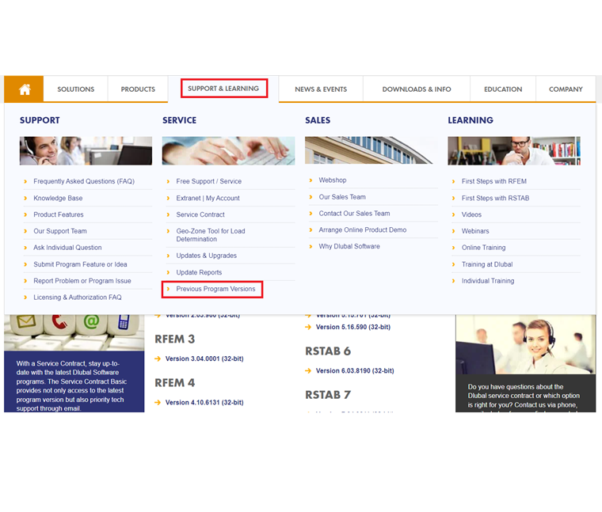Viewport: 602px width, 512px height.
Task: Click the Sales building photo
Action: coord(371,150)
